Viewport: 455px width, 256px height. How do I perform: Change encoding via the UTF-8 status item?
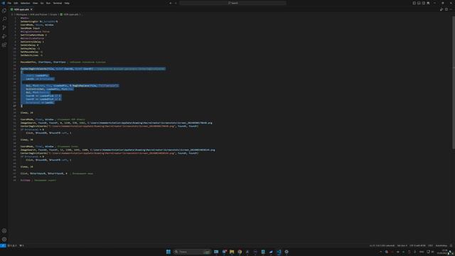pos(417,245)
